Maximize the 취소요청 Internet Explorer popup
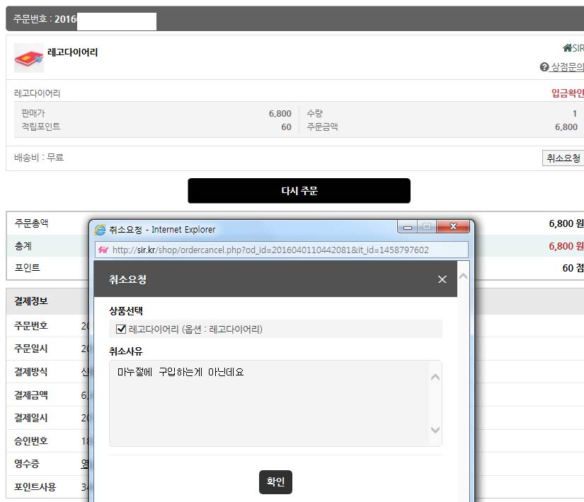584x502 pixels. click(427, 227)
